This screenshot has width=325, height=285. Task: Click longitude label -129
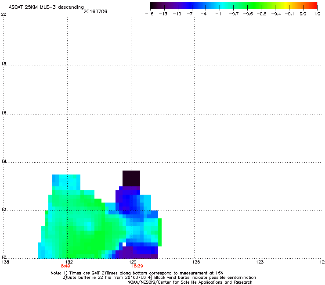click(131, 262)
